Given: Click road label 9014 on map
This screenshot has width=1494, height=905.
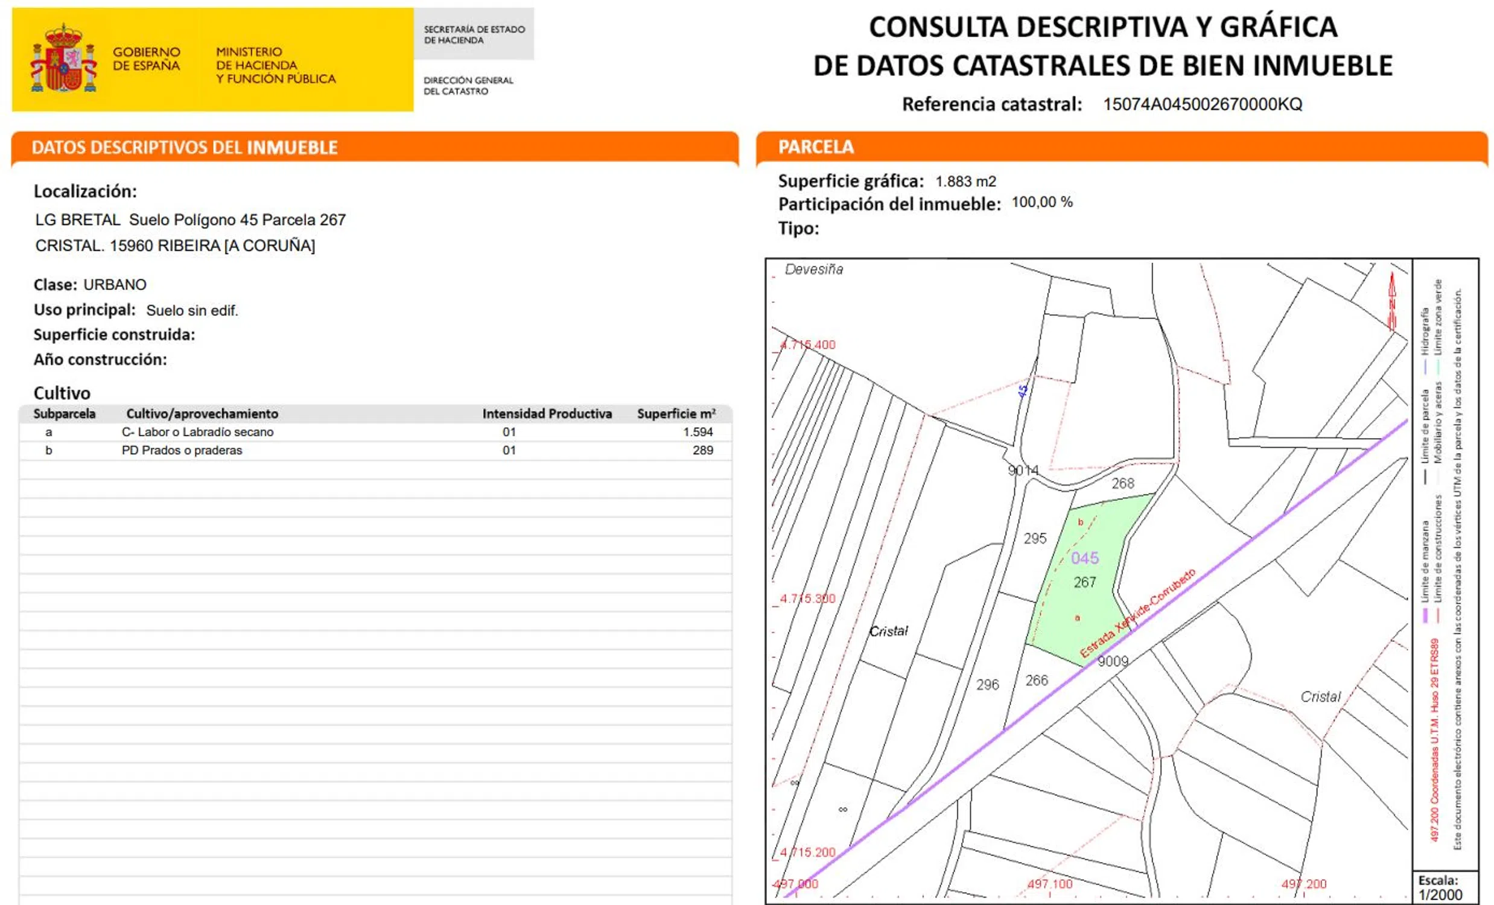Looking at the screenshot, I should 1023,471.
